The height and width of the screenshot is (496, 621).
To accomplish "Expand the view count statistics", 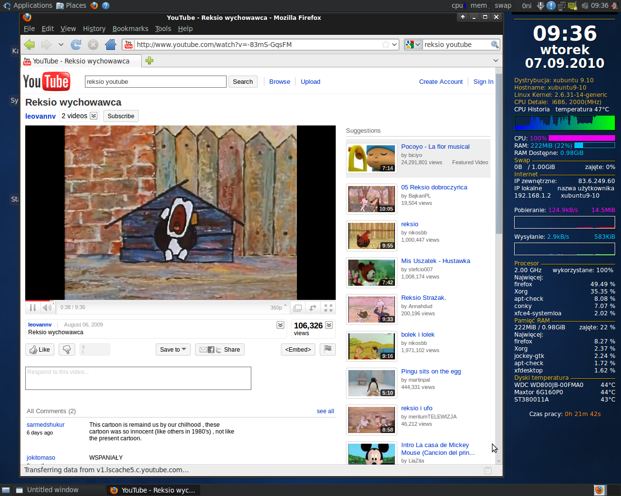I will (329, 325).
